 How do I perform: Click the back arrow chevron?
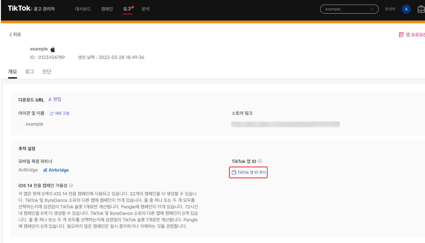[x=11, y=35]
